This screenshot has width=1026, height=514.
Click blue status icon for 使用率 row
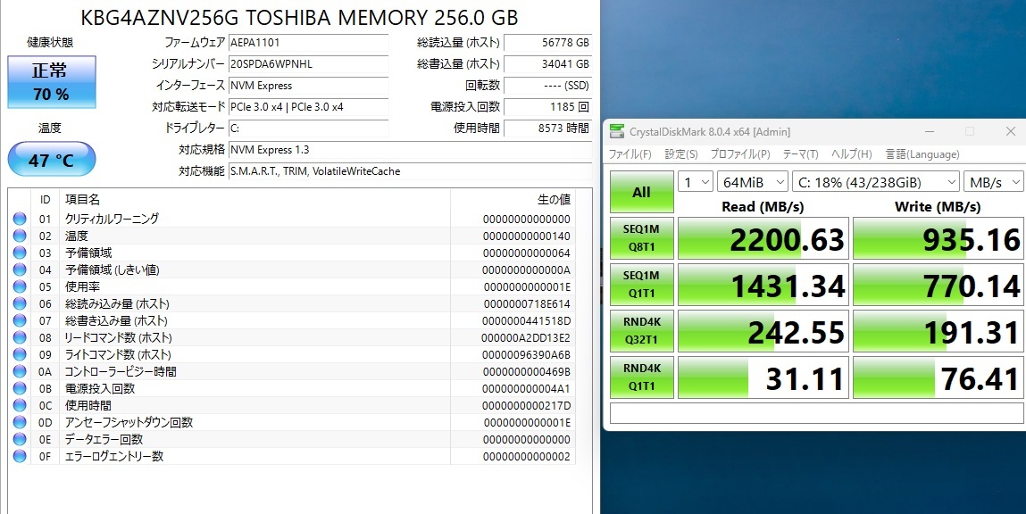coord(20,287)
